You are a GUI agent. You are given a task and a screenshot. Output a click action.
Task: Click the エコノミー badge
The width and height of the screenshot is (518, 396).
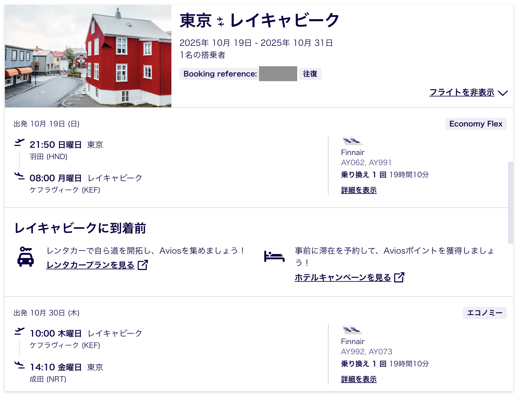coord(485,313)
